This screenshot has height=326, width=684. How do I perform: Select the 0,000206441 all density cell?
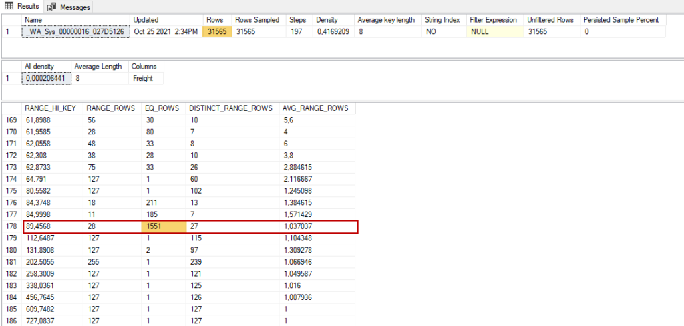click(46, 79)
